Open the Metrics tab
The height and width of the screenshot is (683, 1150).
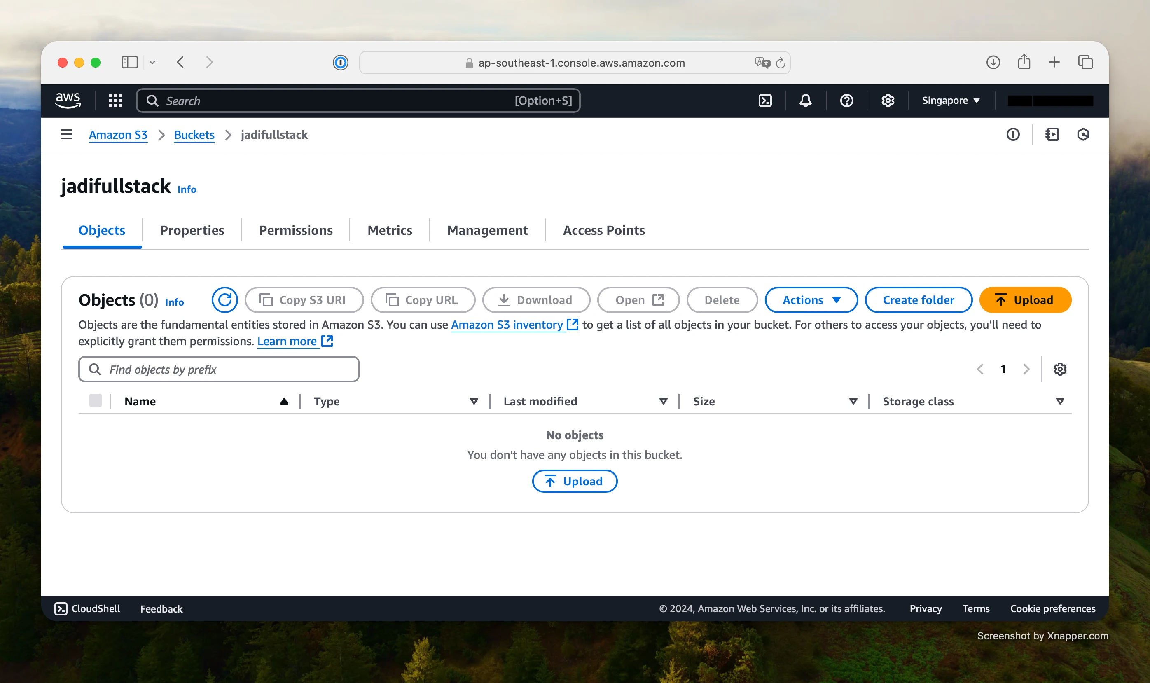390,230
